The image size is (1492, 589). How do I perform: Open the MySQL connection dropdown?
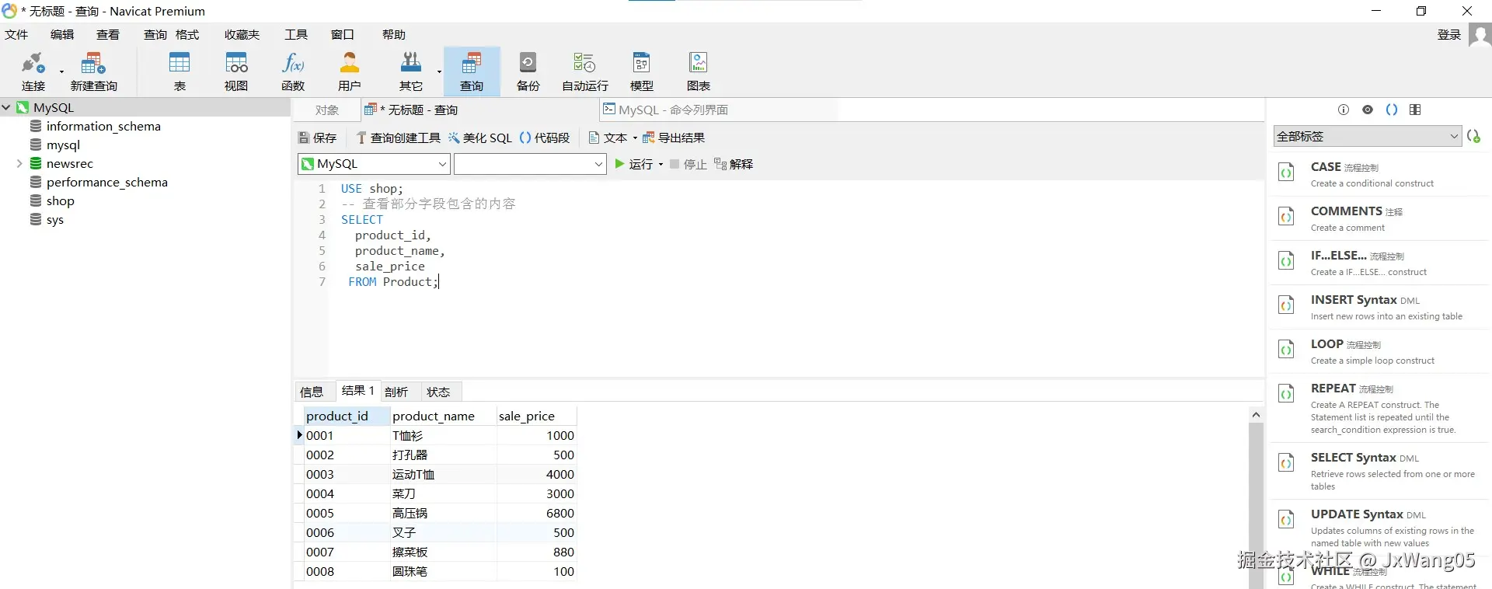pyautogui.click(x=374, y=164)
